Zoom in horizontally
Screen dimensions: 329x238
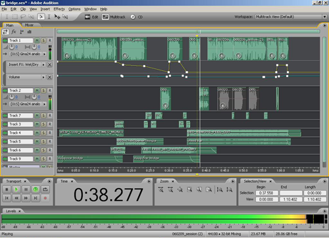click(161, 189)
